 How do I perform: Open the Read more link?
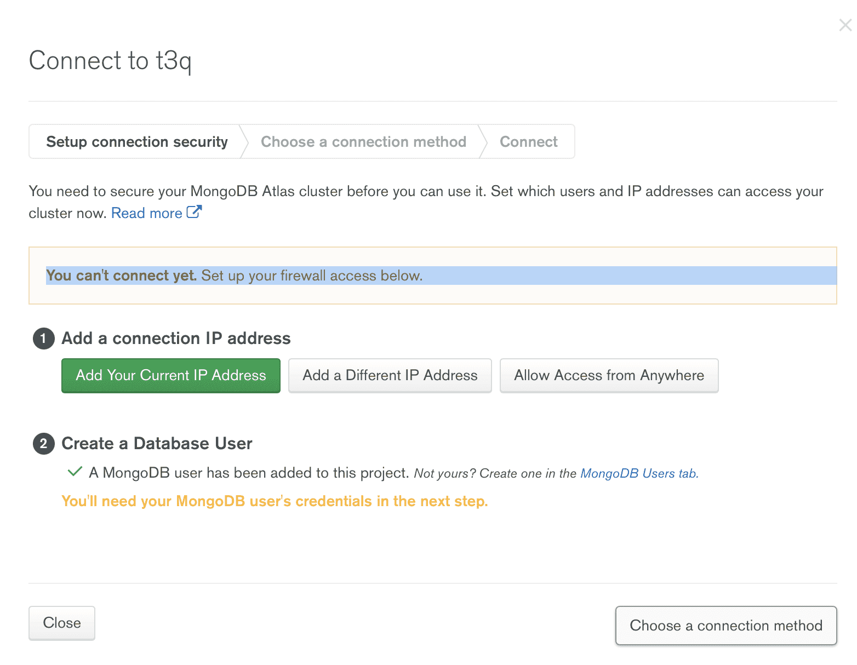[146, 213]
